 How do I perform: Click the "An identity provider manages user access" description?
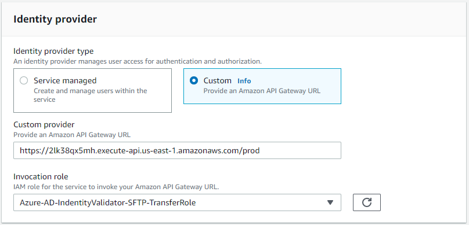138,62
